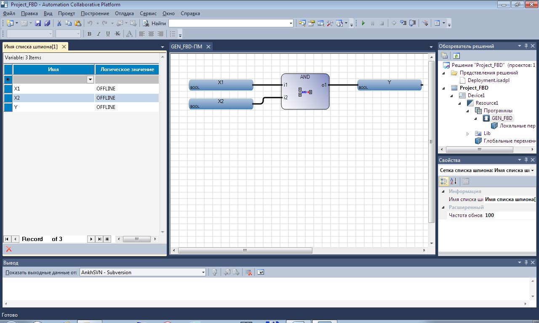539x323 pixels.
Task: Click the Paste clipboard icon
Action: (77, 24)
